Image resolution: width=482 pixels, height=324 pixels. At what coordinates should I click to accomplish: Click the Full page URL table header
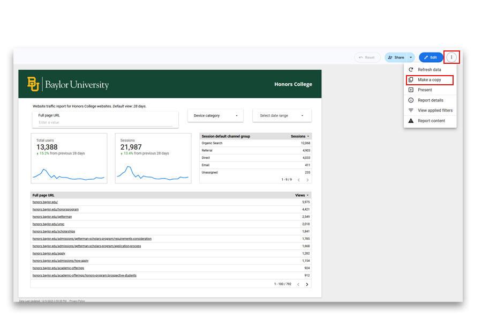43,195
